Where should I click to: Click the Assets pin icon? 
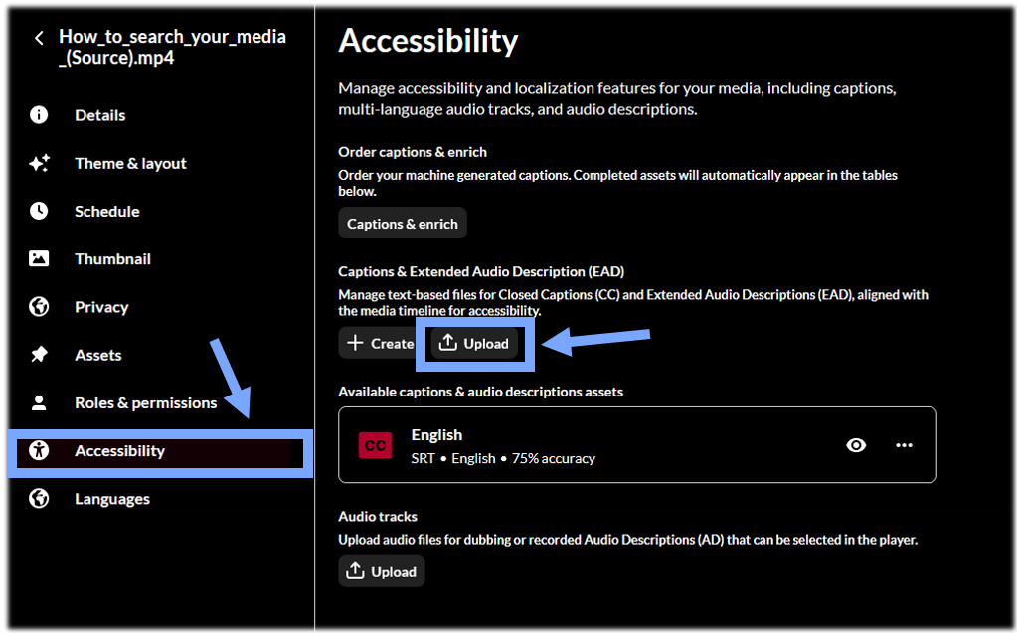(x=39, y=354)
